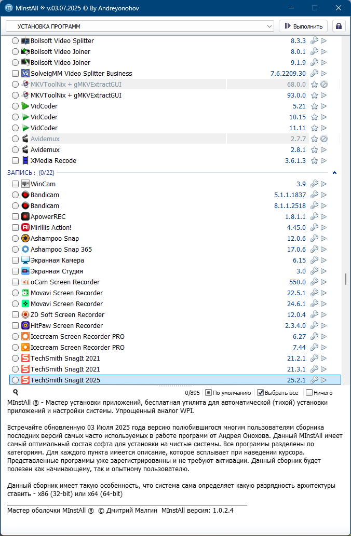The height and width of the screenshot is (536, 351).
Task: Check the Mirillis Action! checkbox
Action: 15,228
